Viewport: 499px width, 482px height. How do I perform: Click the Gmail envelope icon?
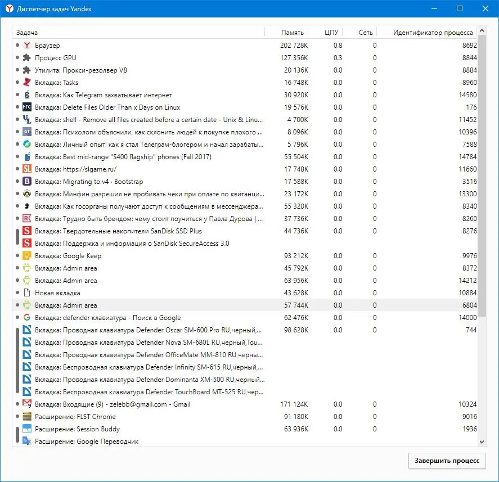click(x=27, y=404)
